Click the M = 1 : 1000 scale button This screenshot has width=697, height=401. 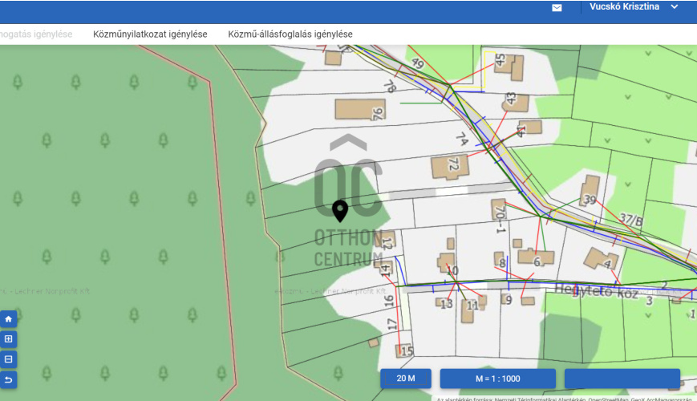pyautogui.click(x=498, y=379)
